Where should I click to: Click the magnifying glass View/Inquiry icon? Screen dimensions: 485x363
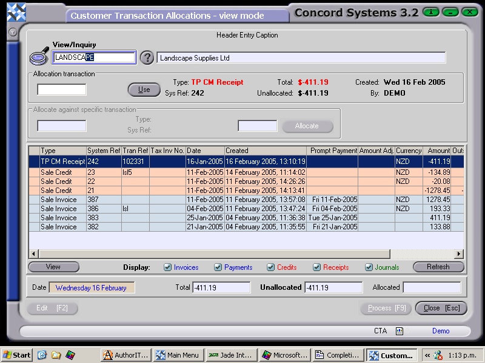[x=38, y=56]
